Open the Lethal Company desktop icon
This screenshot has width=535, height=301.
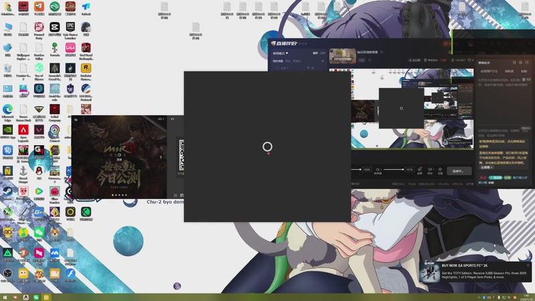(55, 109)
